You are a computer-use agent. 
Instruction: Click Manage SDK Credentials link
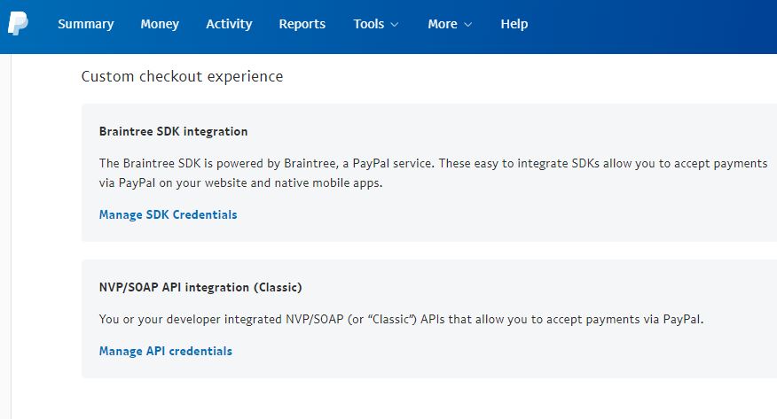pyautogui.click(x=168, y=214)
